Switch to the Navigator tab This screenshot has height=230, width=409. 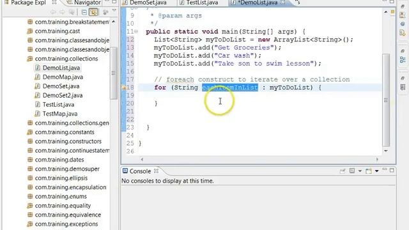(84, 3)
